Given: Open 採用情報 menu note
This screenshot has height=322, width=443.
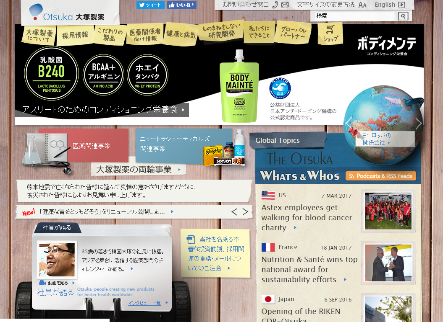Looking at the screenshot, I should pyautogui.click(x=75, y=35).
